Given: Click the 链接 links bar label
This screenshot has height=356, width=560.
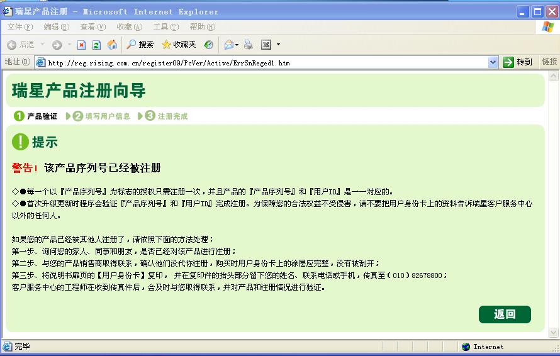Looking at the screenshot, I should (x=549, y=62).
